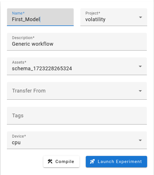The height and width of the screenshot is (175, 154).
Task: Click the hammer-and-wrench Compile icon
Action: [50, 161]
